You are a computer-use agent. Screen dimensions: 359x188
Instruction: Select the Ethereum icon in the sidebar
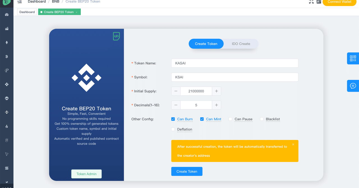point(7,42)
